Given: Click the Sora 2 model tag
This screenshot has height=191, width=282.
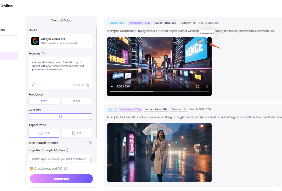Looking at the screenshot, I should click(x=112, y=109).
